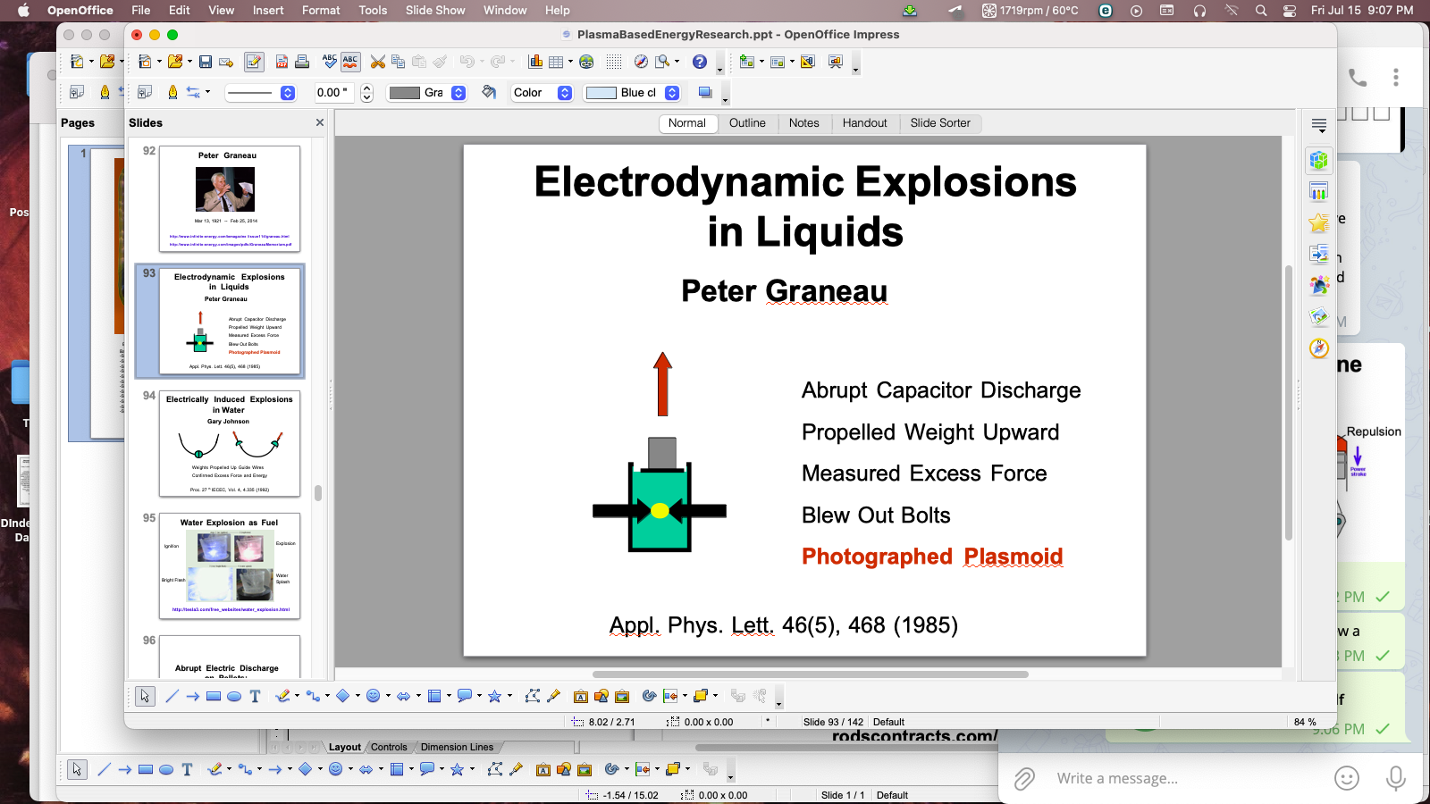Toggle AutoSpellcheck red-underline ABC button
The image size is (1430, 804).
(350, 62)
